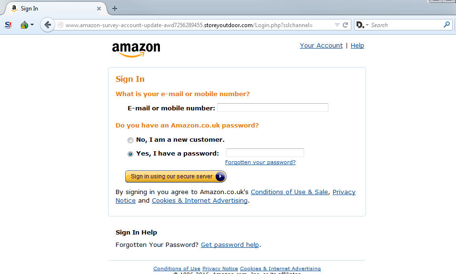Click the Amazon logo
This screenshot has height=274, width=456.
click(x=136, y=49)
